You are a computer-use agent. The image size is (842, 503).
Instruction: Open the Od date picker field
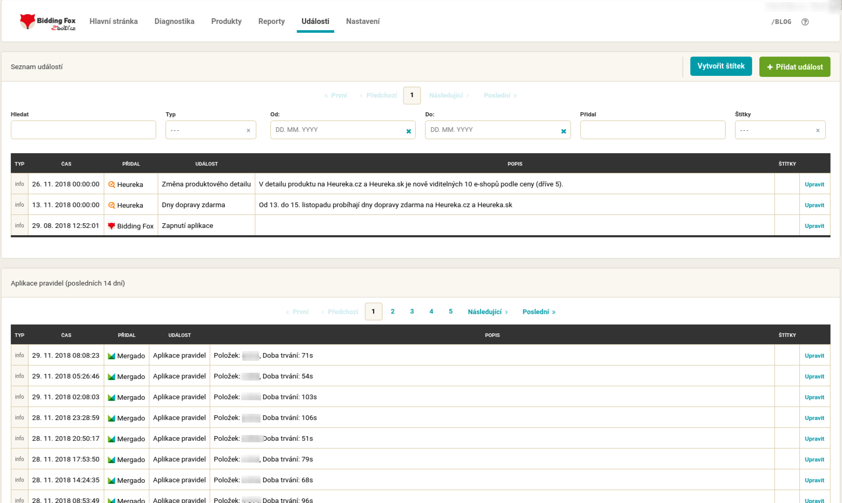(337, 130)
